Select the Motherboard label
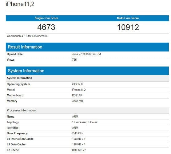 (15, 95)
